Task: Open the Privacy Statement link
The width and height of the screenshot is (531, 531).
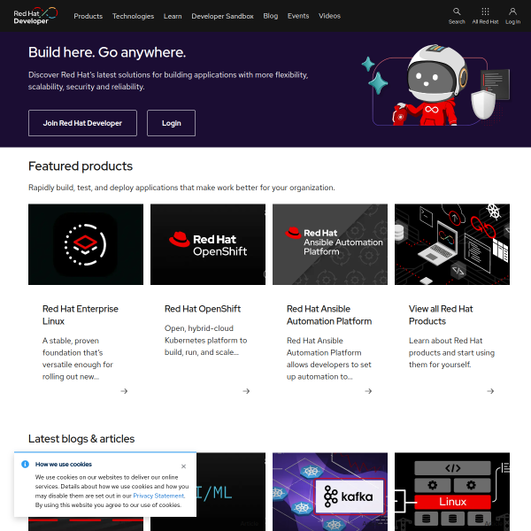Action: tap(159, 496)
